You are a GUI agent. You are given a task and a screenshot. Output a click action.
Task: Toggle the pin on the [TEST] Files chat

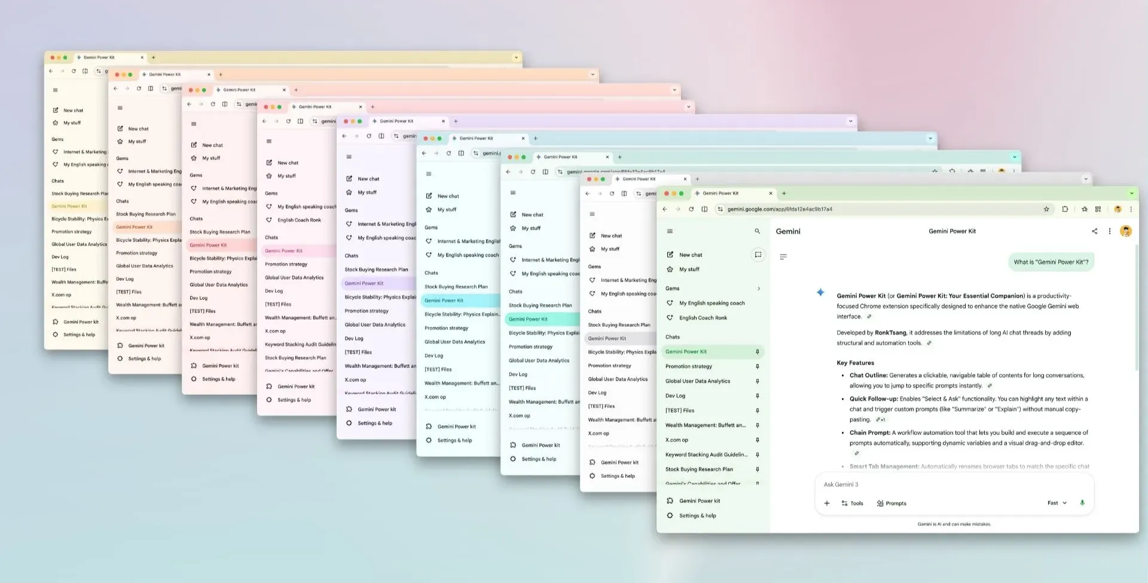tap(758, 410)
